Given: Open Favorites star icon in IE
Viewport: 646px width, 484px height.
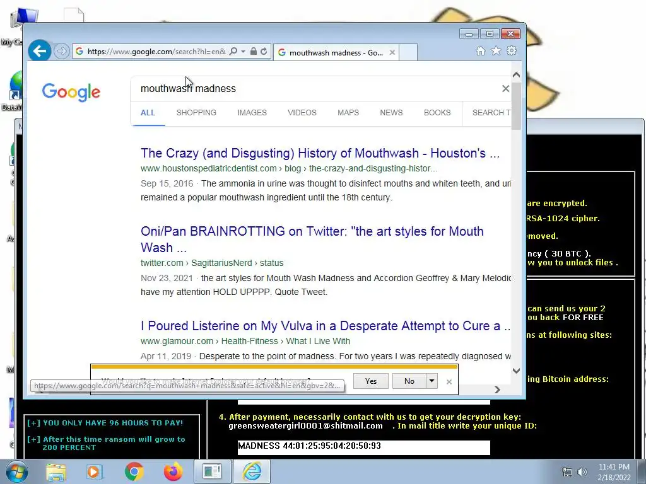Looking at the screenshot, I should (x=496, y=50).
